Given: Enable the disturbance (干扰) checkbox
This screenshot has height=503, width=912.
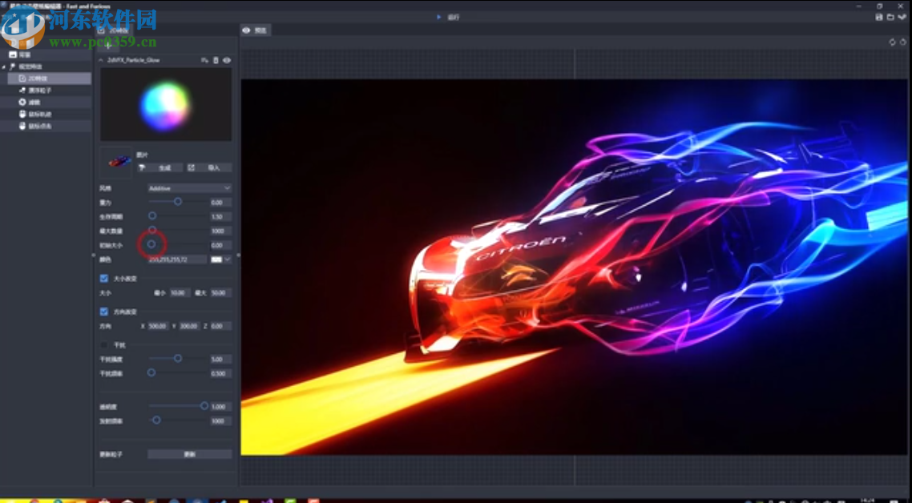Looking at the screenshot, I should (104, 344).
